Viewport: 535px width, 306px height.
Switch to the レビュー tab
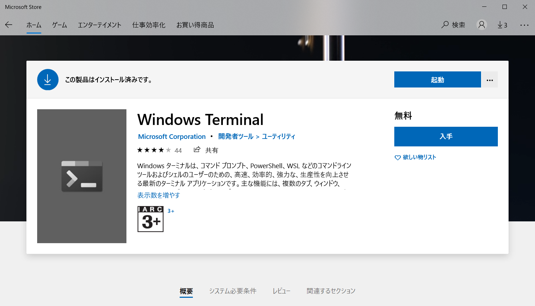click(281, 291)
